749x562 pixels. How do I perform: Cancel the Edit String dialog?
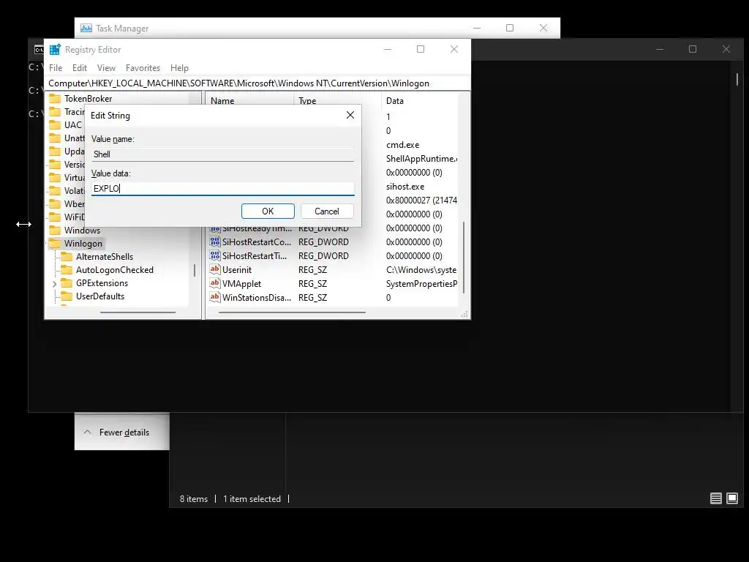tap(327, 211)
